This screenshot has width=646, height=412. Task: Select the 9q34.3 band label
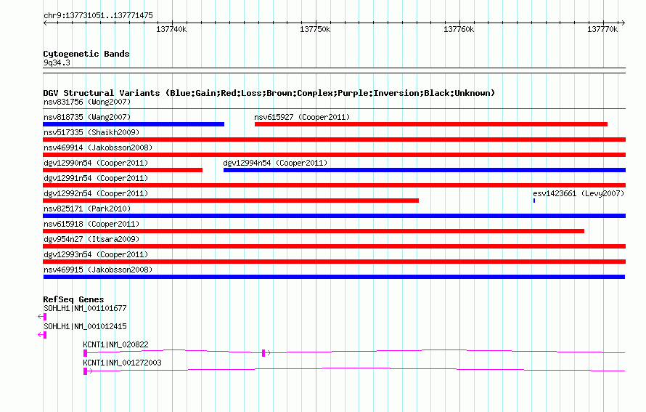coord(57,63)
